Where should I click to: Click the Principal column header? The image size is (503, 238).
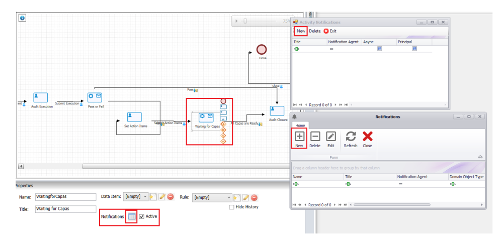coord(414,42)
